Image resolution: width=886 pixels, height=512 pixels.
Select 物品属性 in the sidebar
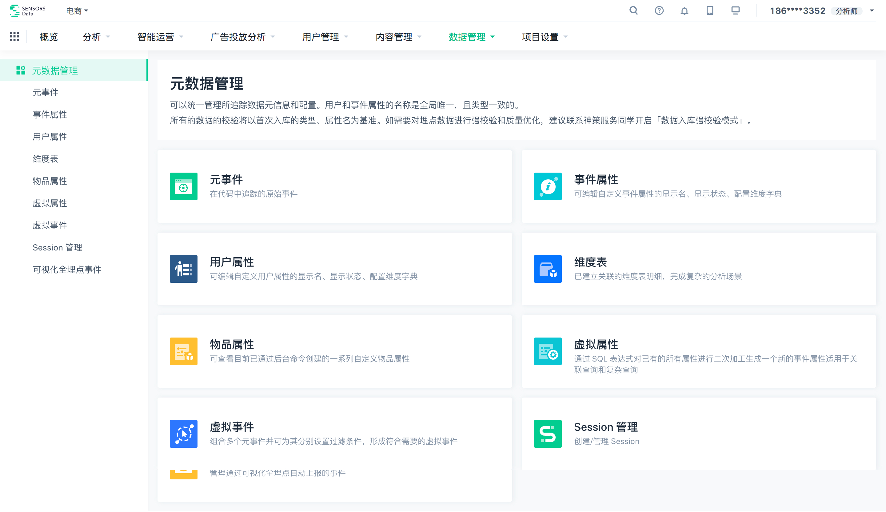coord(50,181)
